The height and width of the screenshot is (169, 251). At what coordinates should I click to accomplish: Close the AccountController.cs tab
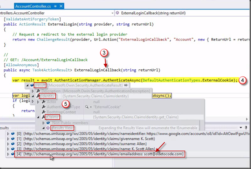pos(61,6)
